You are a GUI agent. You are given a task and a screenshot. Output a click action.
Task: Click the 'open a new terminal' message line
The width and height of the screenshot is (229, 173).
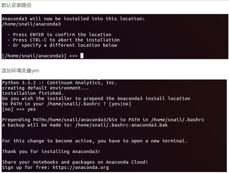click(95, 141)
